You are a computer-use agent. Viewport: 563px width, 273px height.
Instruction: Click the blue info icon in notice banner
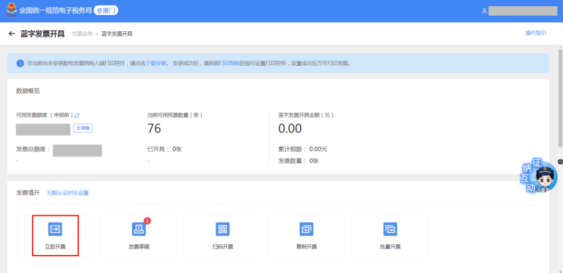20,63
